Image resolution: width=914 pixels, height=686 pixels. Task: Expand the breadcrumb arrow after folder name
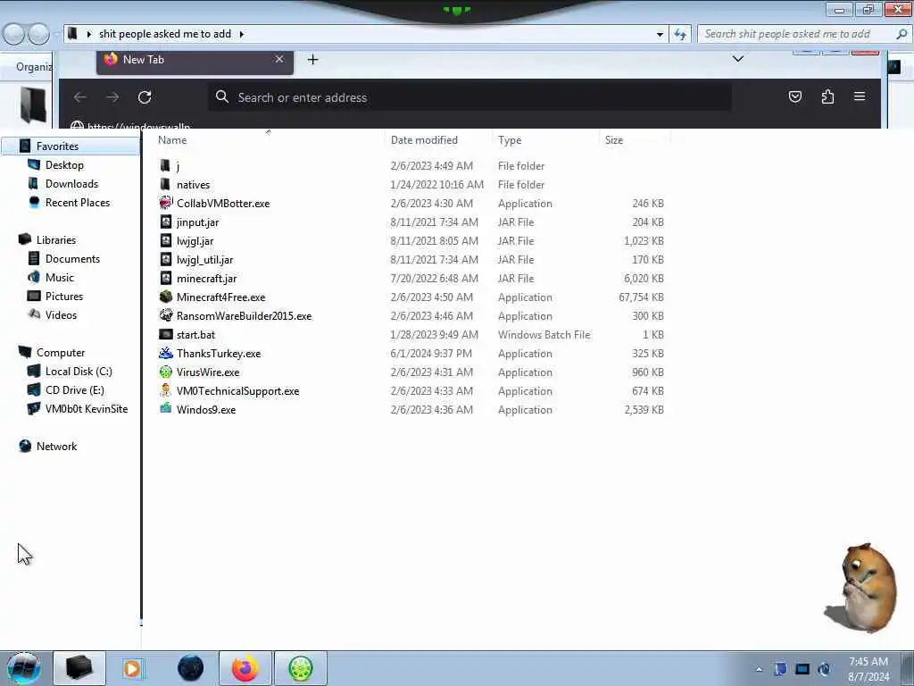pos(241,34)
